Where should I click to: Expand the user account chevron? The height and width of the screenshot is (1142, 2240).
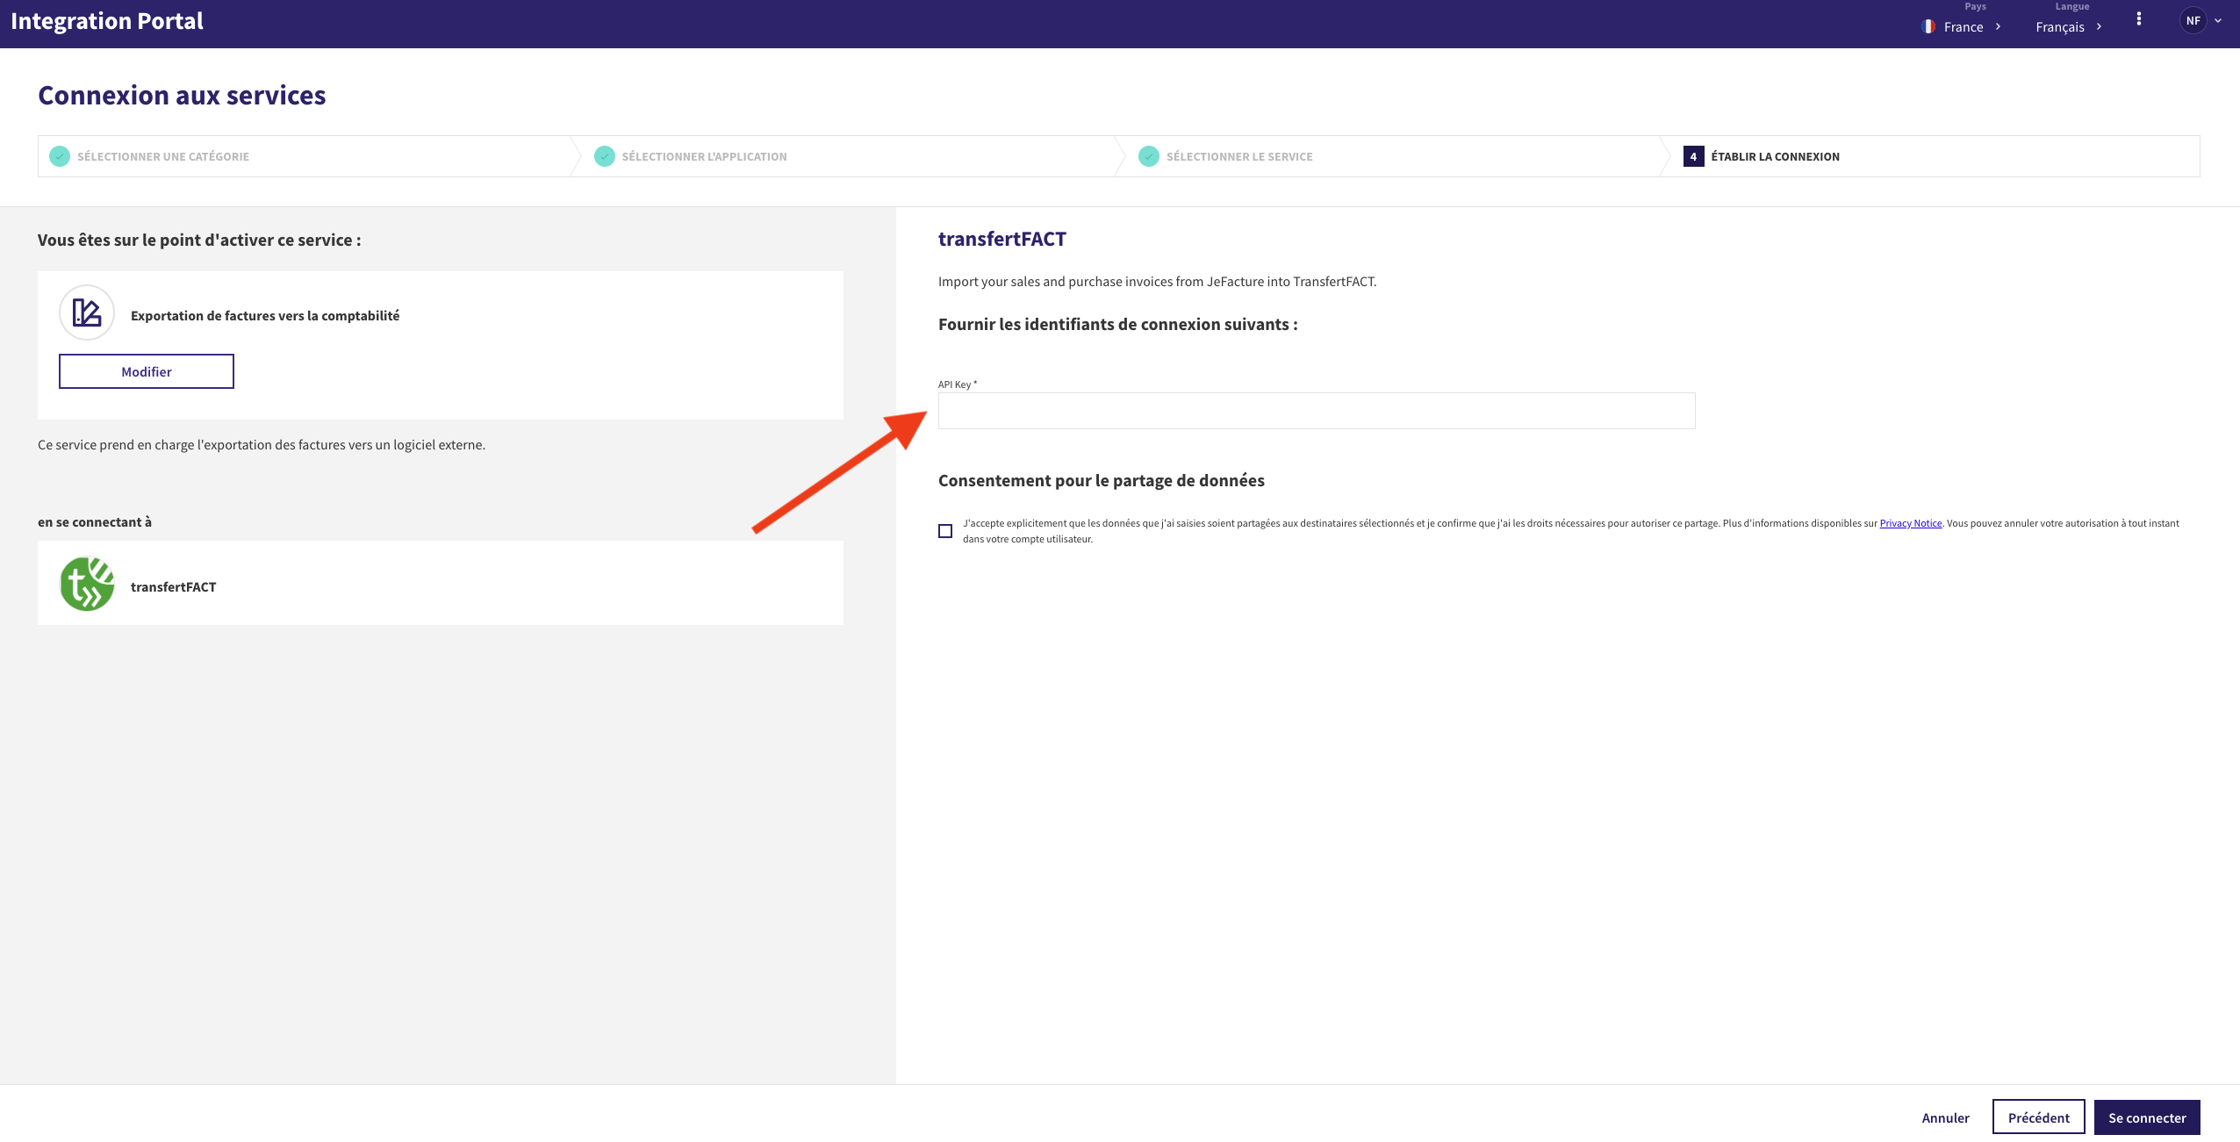coord(2218,20)
